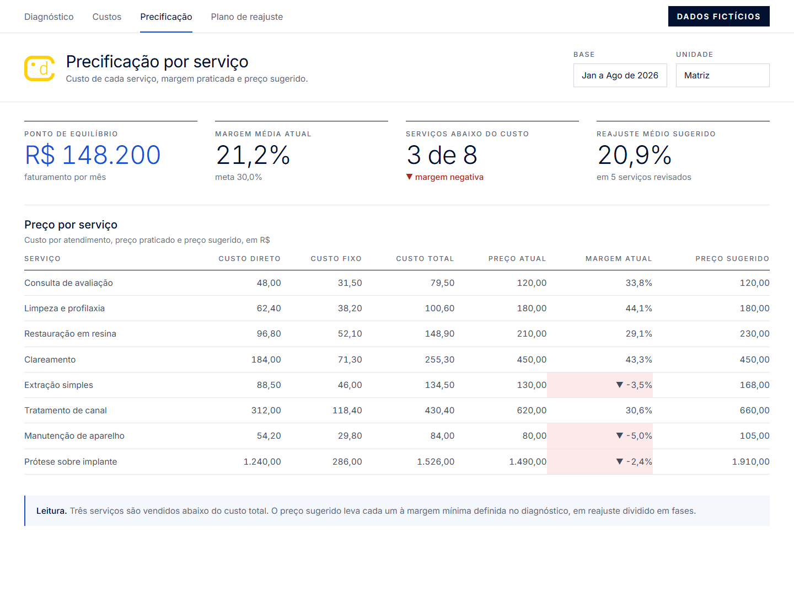Click the DADOS FICTÍCIOS badge
794x596 pixels.
tap(718, 17)
